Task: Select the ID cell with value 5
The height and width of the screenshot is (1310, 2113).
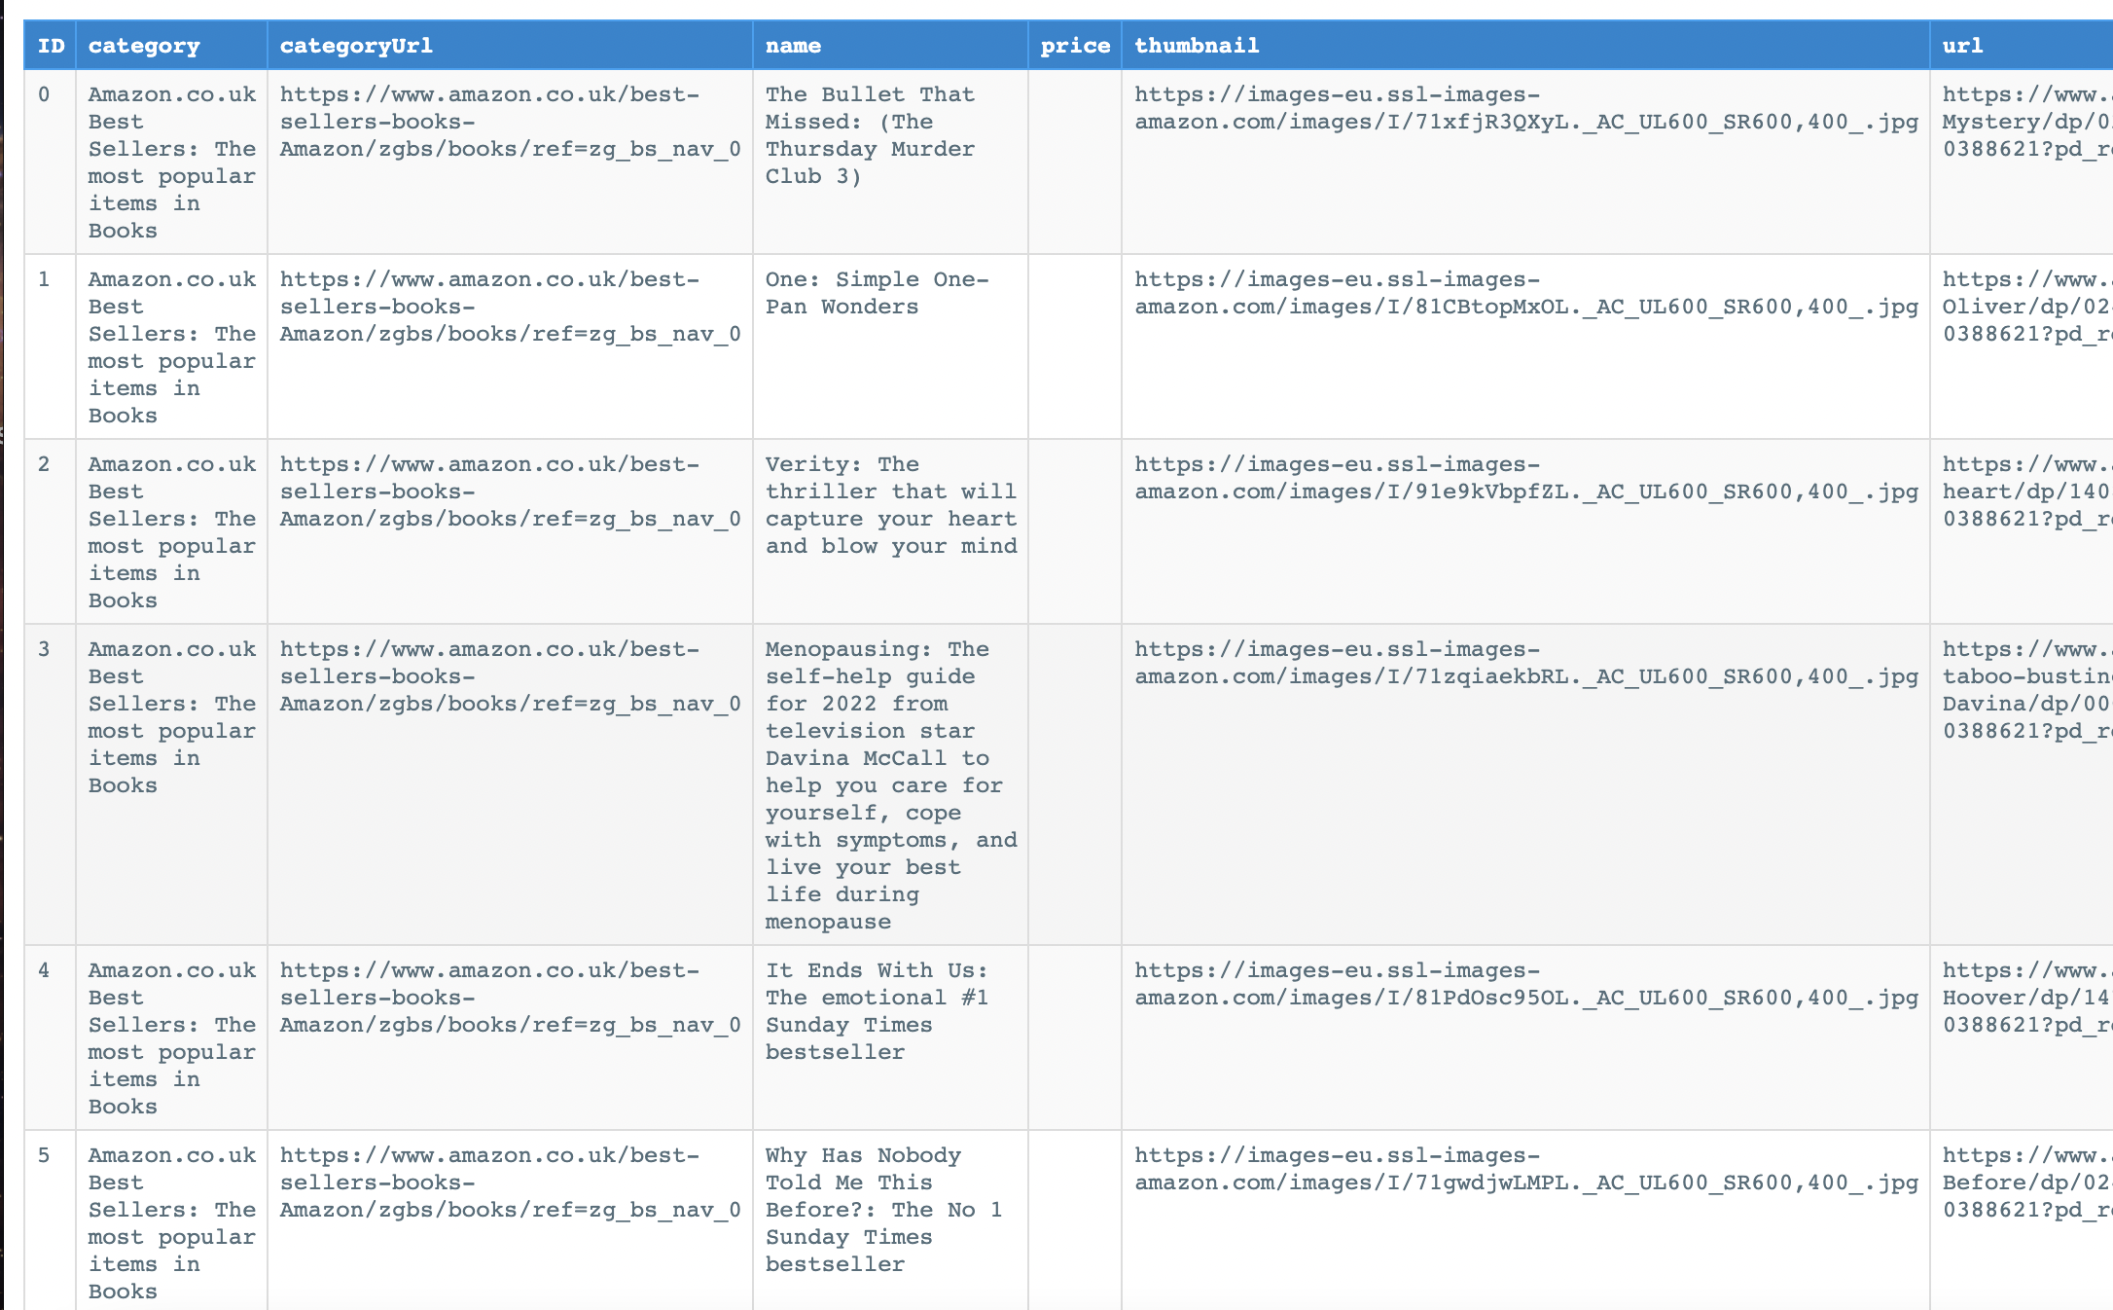Action: (x=51, y=1220)
